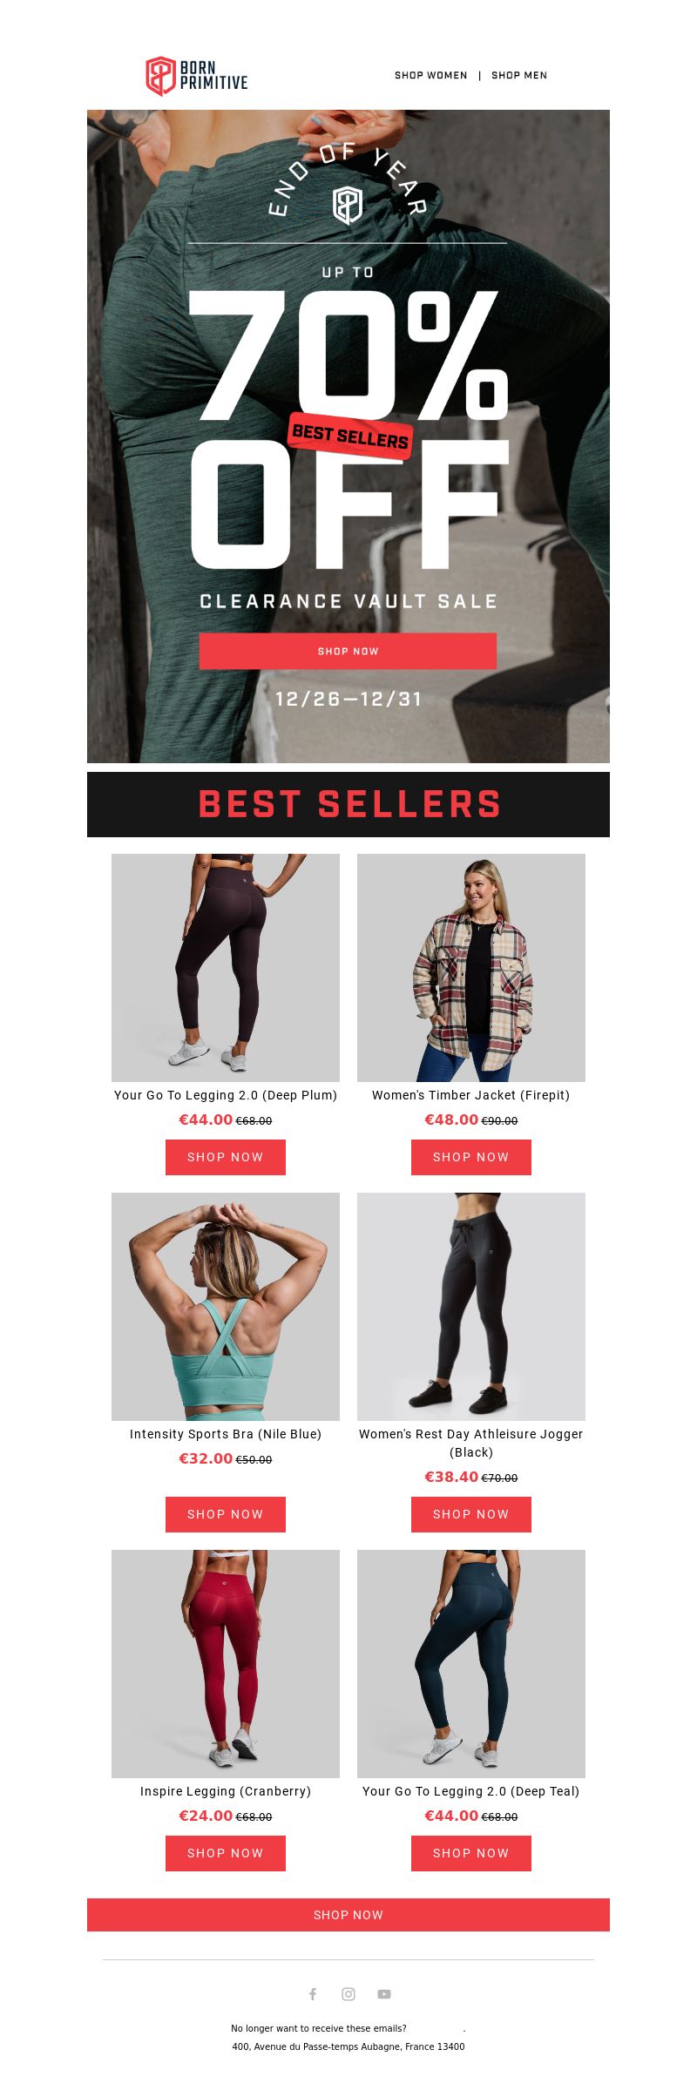Image resolution: width=697 pixels, height=2097 pixels.
Task: Shop Now for Inspire Legging Cranberry
Action: pyautogui.click(x=226, y=1853)
